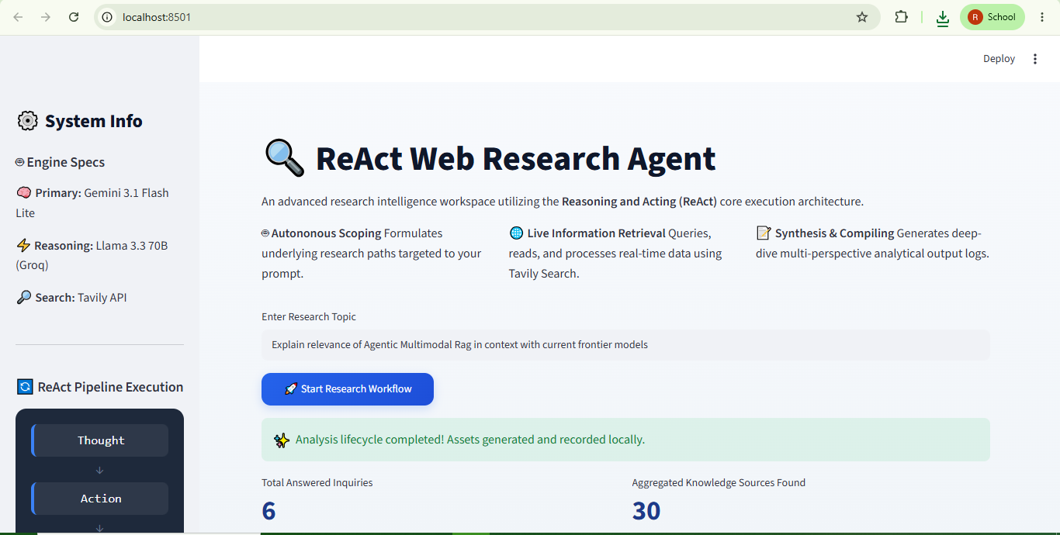Click the Thought step in pipeline
The height and width of the screenshot is (535, 1060).
99,440
